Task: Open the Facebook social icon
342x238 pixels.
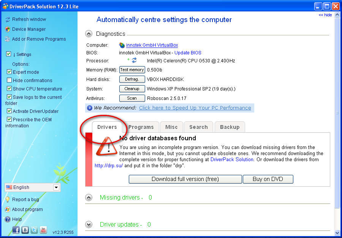Action: [16, 230]
